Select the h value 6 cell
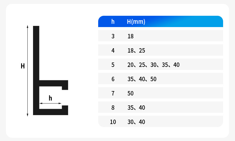The height and width of the screenshot is (141, 235). [x=113, y=79]
